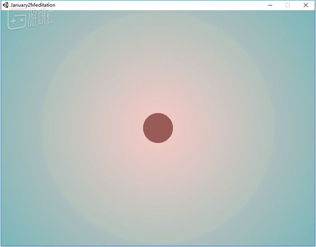Click left edge of the large pale halo

tap(43, 129)
